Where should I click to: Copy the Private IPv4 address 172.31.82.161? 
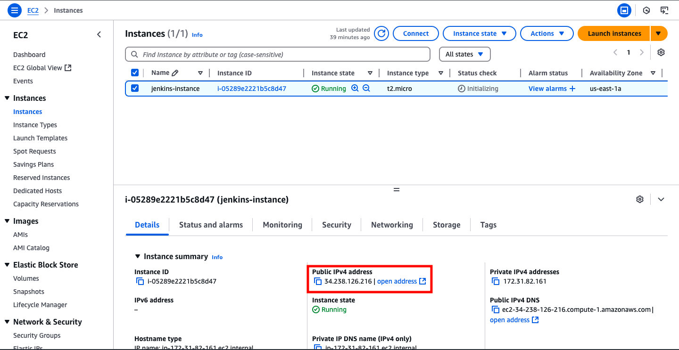496,281
